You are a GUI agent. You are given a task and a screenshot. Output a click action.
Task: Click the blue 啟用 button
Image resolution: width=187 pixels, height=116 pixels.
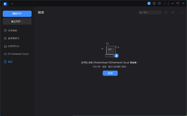point(110,73)
